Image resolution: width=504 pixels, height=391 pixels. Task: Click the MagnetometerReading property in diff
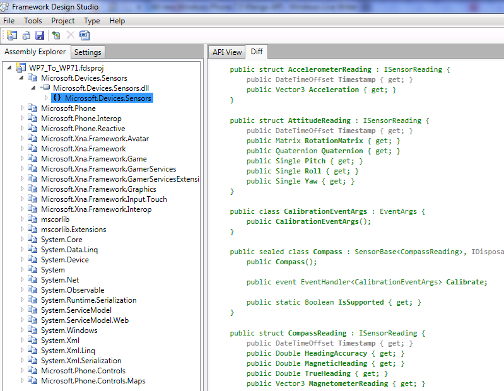348,383
